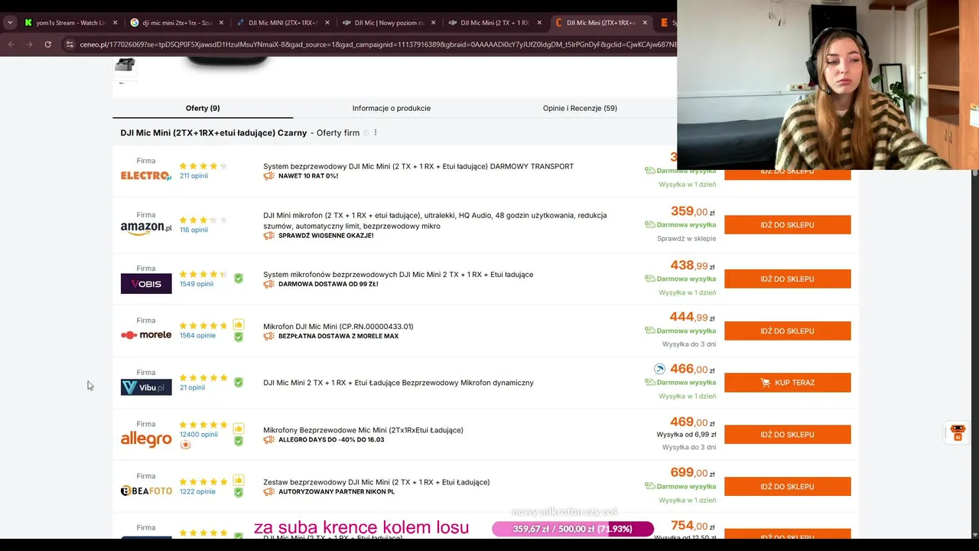Viewport: 979px width, 551px height.
Task: Open 116 opinii for amazon.pl
Action: (194, 230)
